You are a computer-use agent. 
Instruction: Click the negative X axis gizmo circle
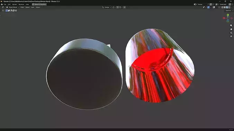tap(232, 18)
